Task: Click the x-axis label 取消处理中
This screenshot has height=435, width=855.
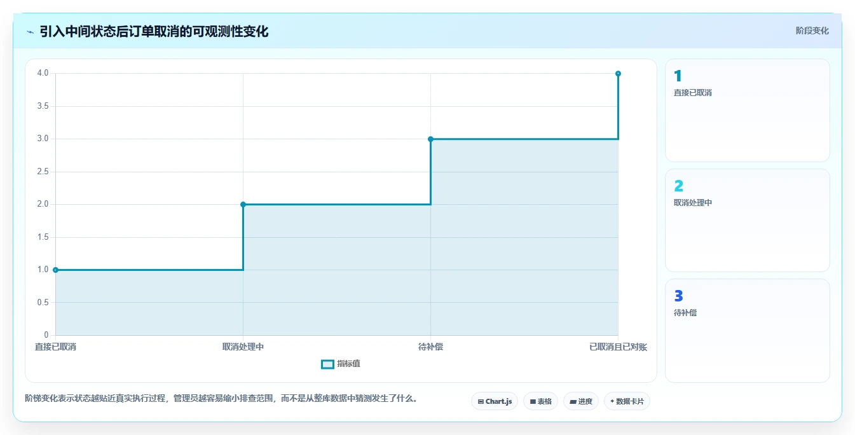Action: (243, 347)
